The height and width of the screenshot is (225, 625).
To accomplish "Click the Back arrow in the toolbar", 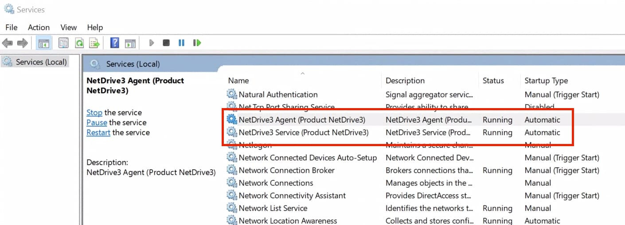I will coord(8,43).
